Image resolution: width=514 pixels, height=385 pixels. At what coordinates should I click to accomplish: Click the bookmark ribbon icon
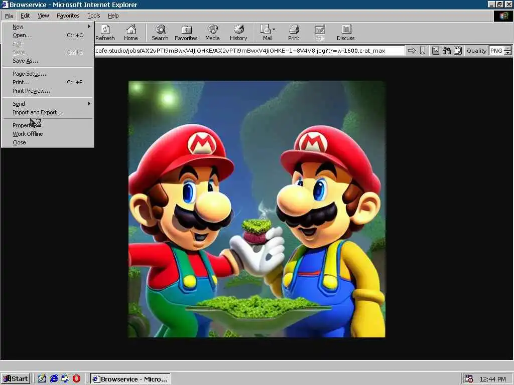click(x=423, y=51)
